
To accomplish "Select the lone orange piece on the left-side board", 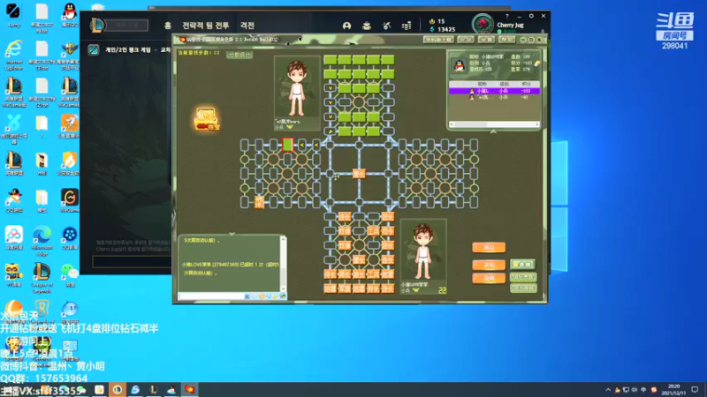I will 259,202.
